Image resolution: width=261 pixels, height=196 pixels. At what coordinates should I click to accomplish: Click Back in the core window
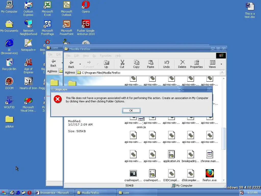click(x=54, y=63)
